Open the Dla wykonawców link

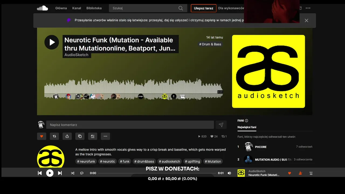[x=231, y=8]
